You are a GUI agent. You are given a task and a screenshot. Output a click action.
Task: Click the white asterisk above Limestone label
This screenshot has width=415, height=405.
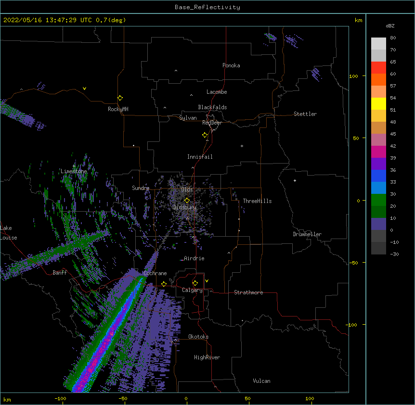74,166
